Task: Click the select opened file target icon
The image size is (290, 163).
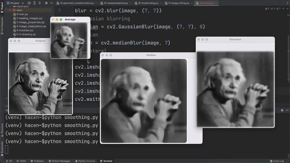Action: [x=29, y=3]
